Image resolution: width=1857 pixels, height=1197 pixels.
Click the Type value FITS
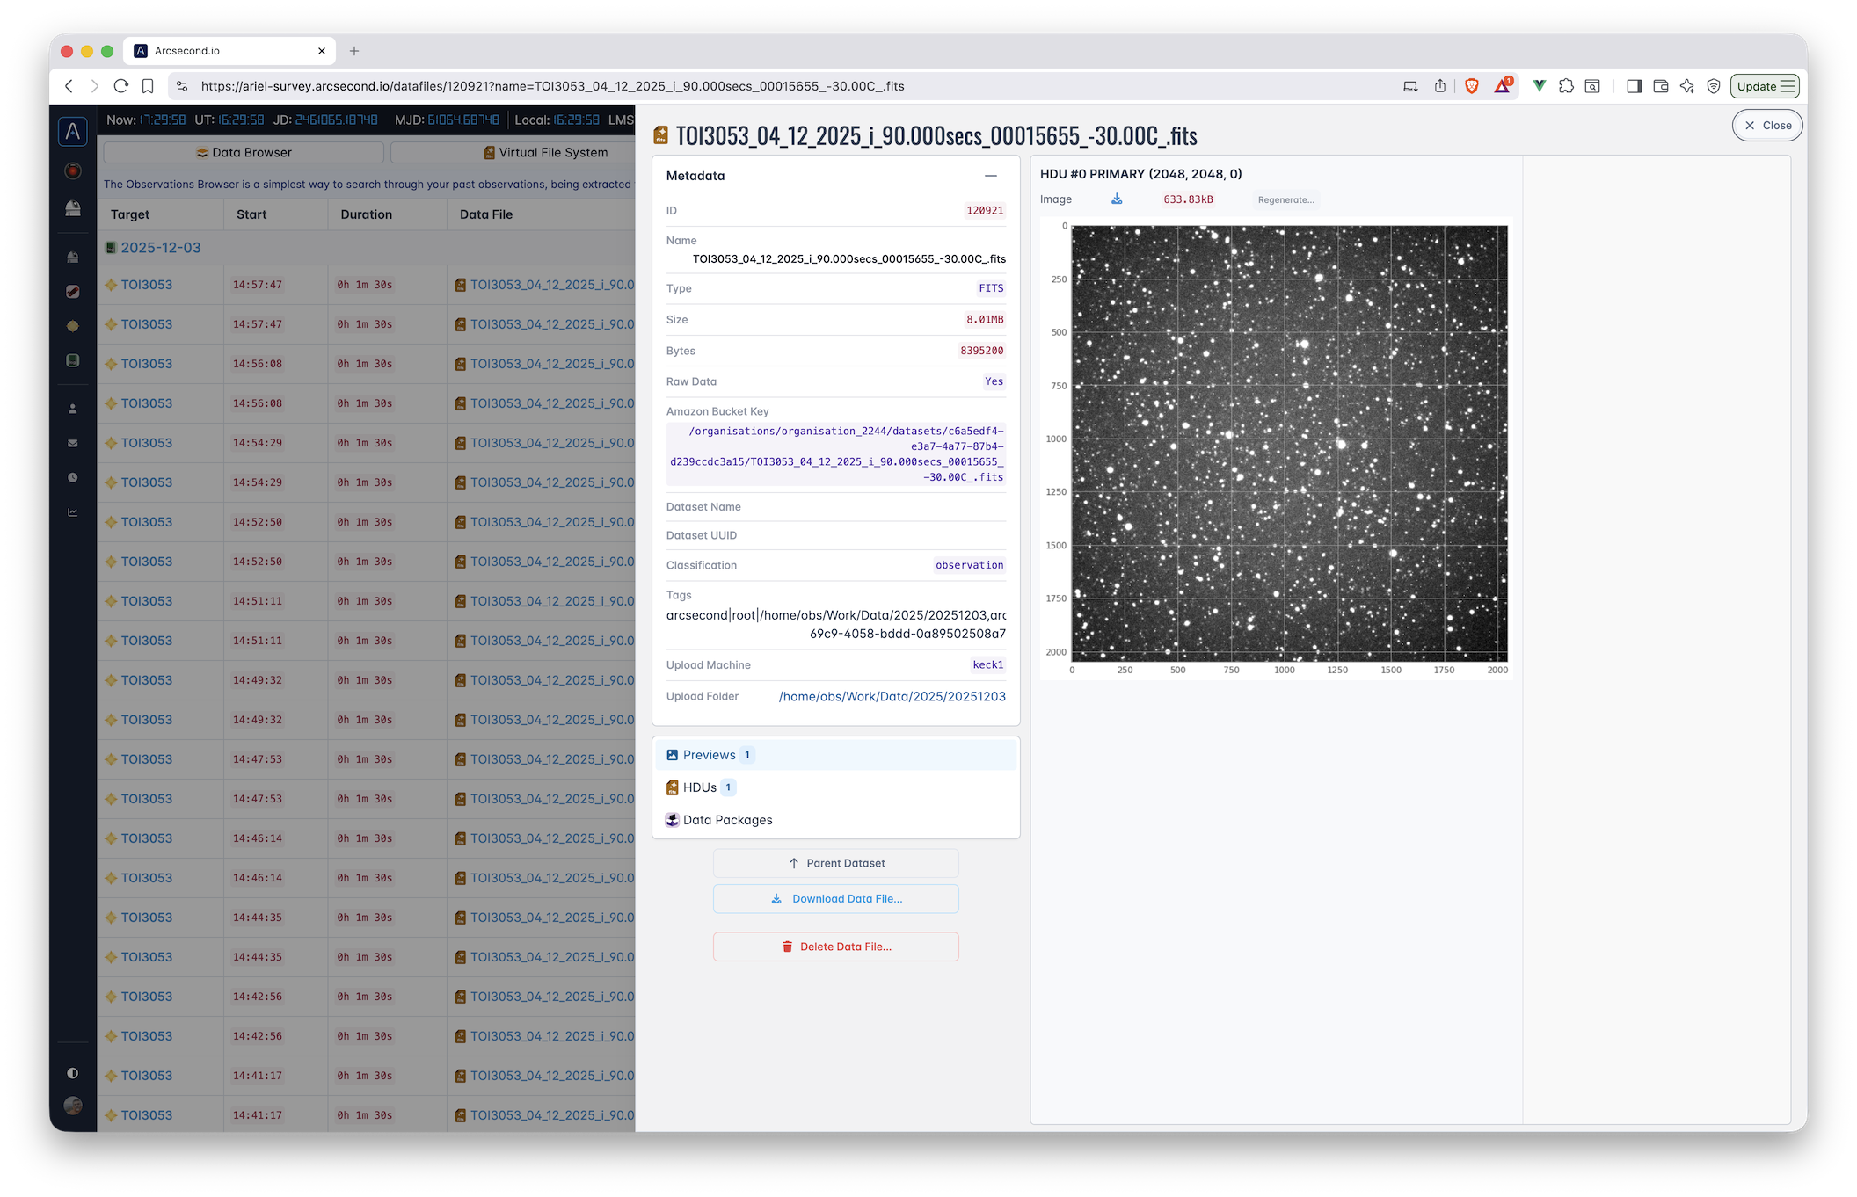tap(991, 288)
